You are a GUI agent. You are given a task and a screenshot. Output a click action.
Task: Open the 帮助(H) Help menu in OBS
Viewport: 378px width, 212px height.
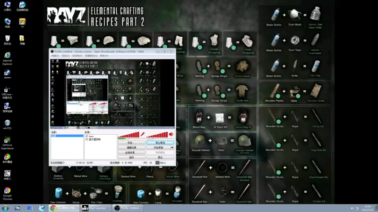[104, 56]
